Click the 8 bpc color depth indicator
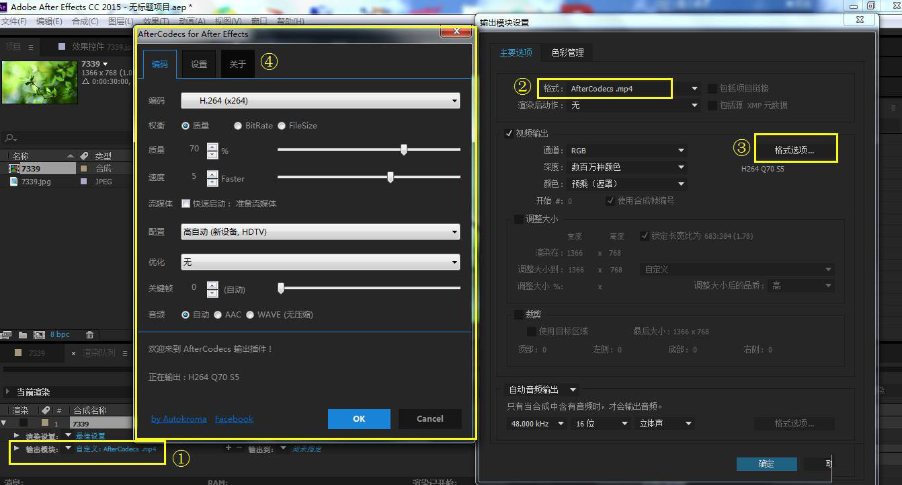 click(x=60, y=334)
